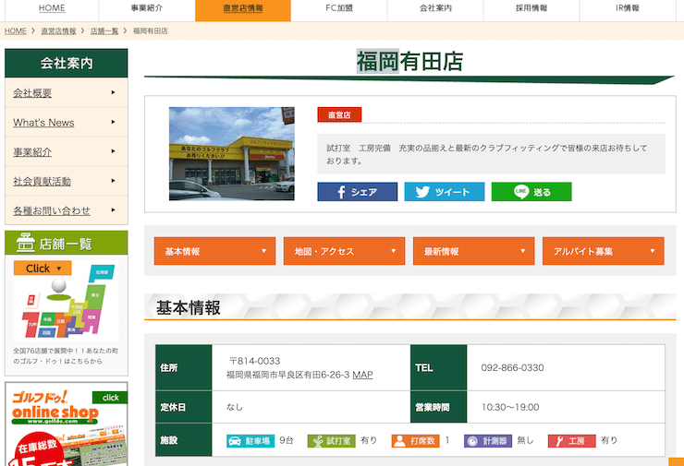Click the orange Click button above map
This screenshot has width=684, height=466.
43,268
